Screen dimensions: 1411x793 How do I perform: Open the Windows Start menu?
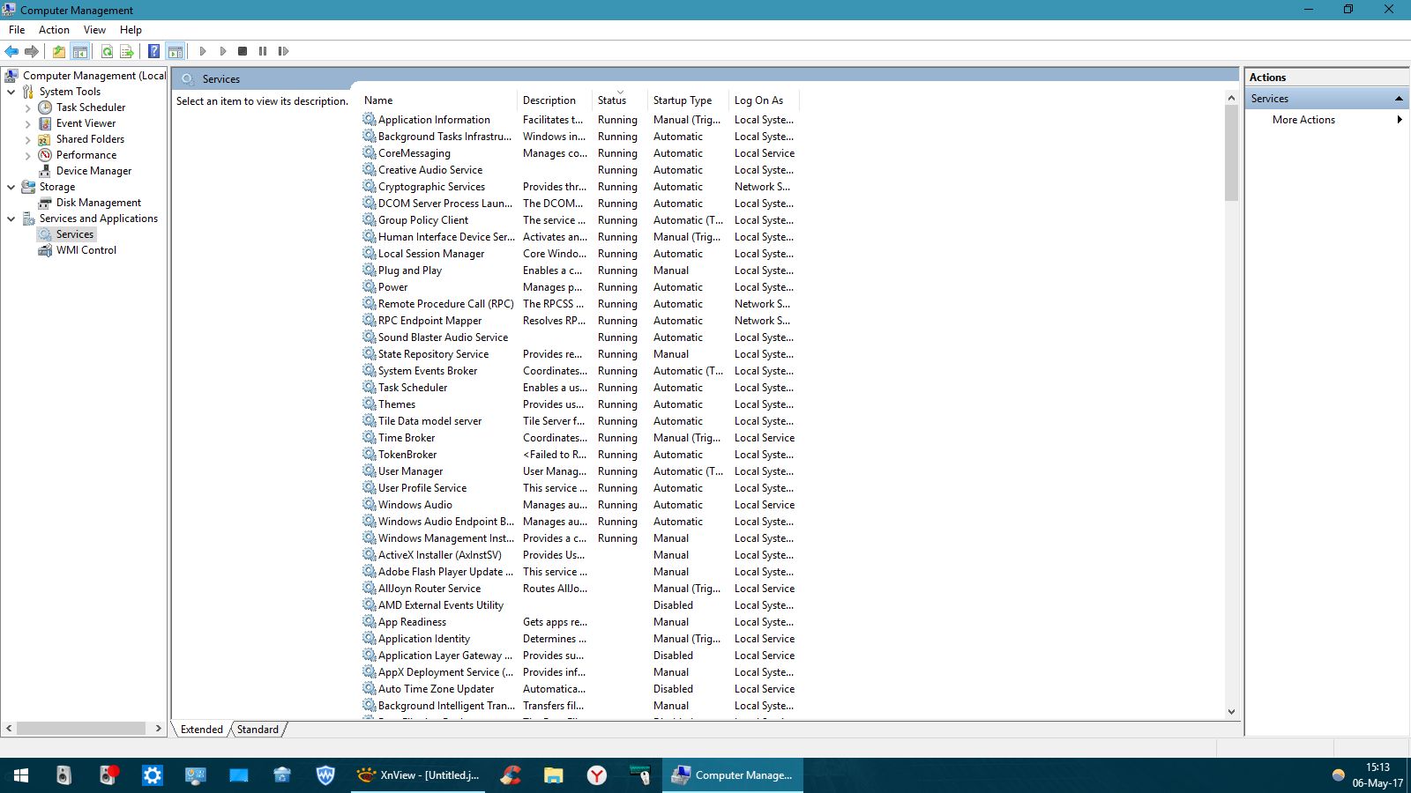pyautogui.click(x=21, y=775)
